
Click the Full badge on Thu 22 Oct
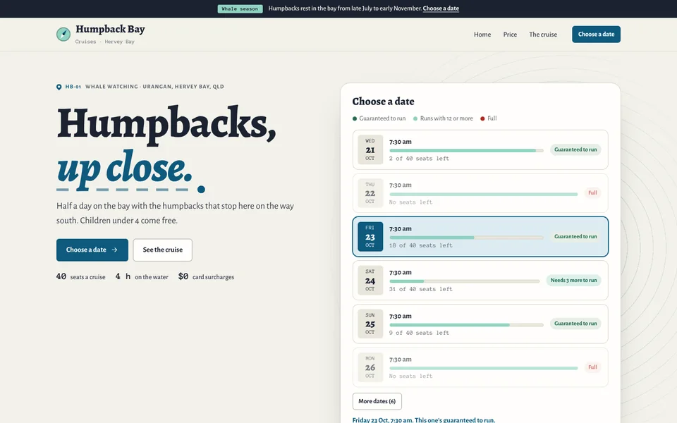[x=592, y=193]
